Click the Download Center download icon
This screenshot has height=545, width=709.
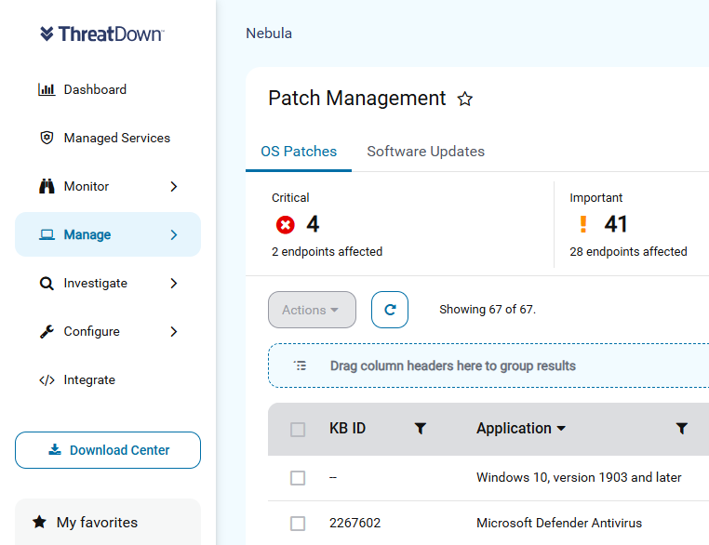pyautogui.click(x=55, y=449)
